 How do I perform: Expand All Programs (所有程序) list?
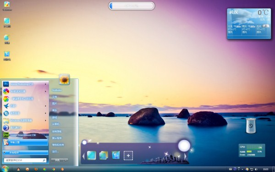pos(25,153)
